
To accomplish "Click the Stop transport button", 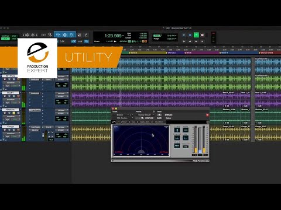I will (190, 35).
